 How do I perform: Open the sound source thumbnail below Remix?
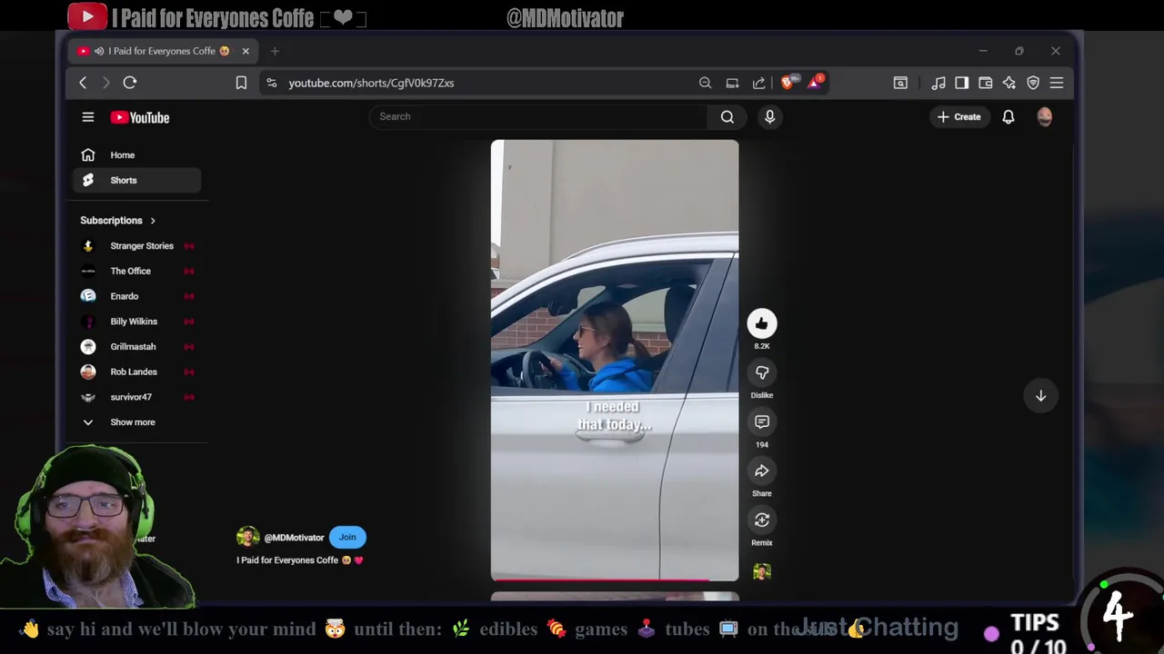tap(762, 571)
